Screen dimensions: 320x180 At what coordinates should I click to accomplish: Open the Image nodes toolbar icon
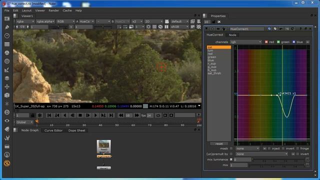pos(7,18)
